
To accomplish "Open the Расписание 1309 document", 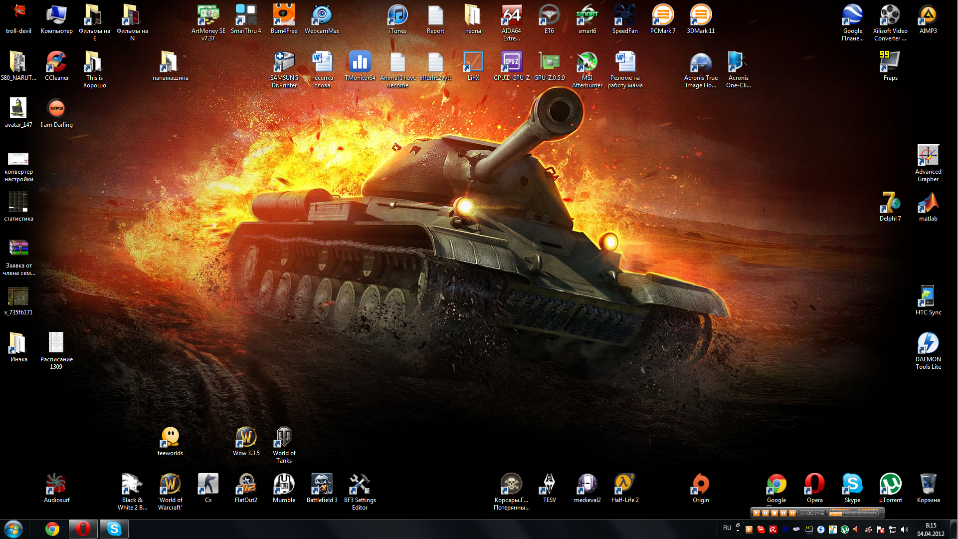I will (x=56, y=351).
